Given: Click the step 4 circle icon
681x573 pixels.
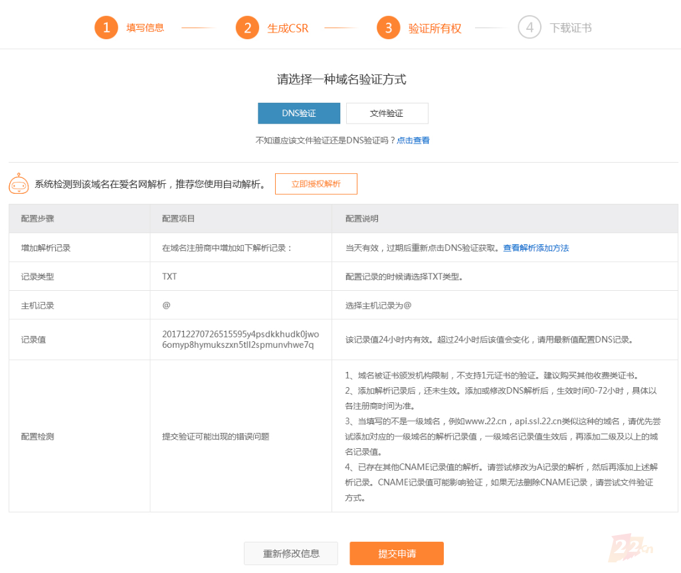Looking at the screenshot, I should coord(530,28).
